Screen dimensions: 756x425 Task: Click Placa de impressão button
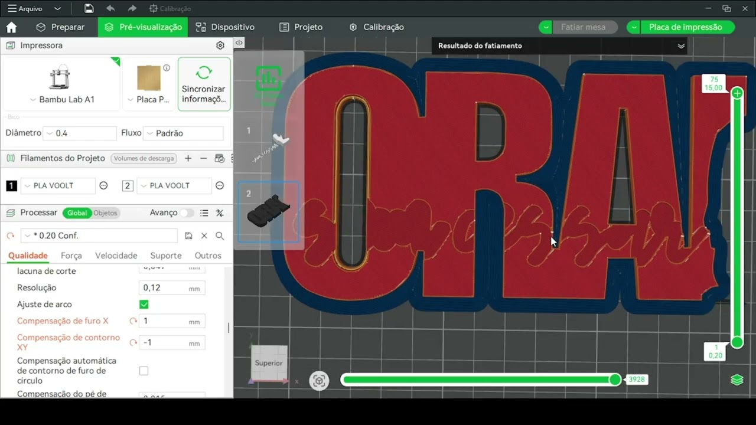[x=685, y=27]
